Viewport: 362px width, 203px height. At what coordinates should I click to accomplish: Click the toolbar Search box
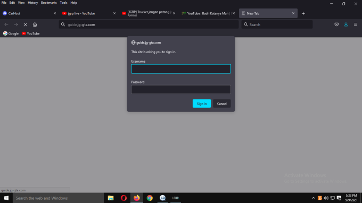pos(277,24)
